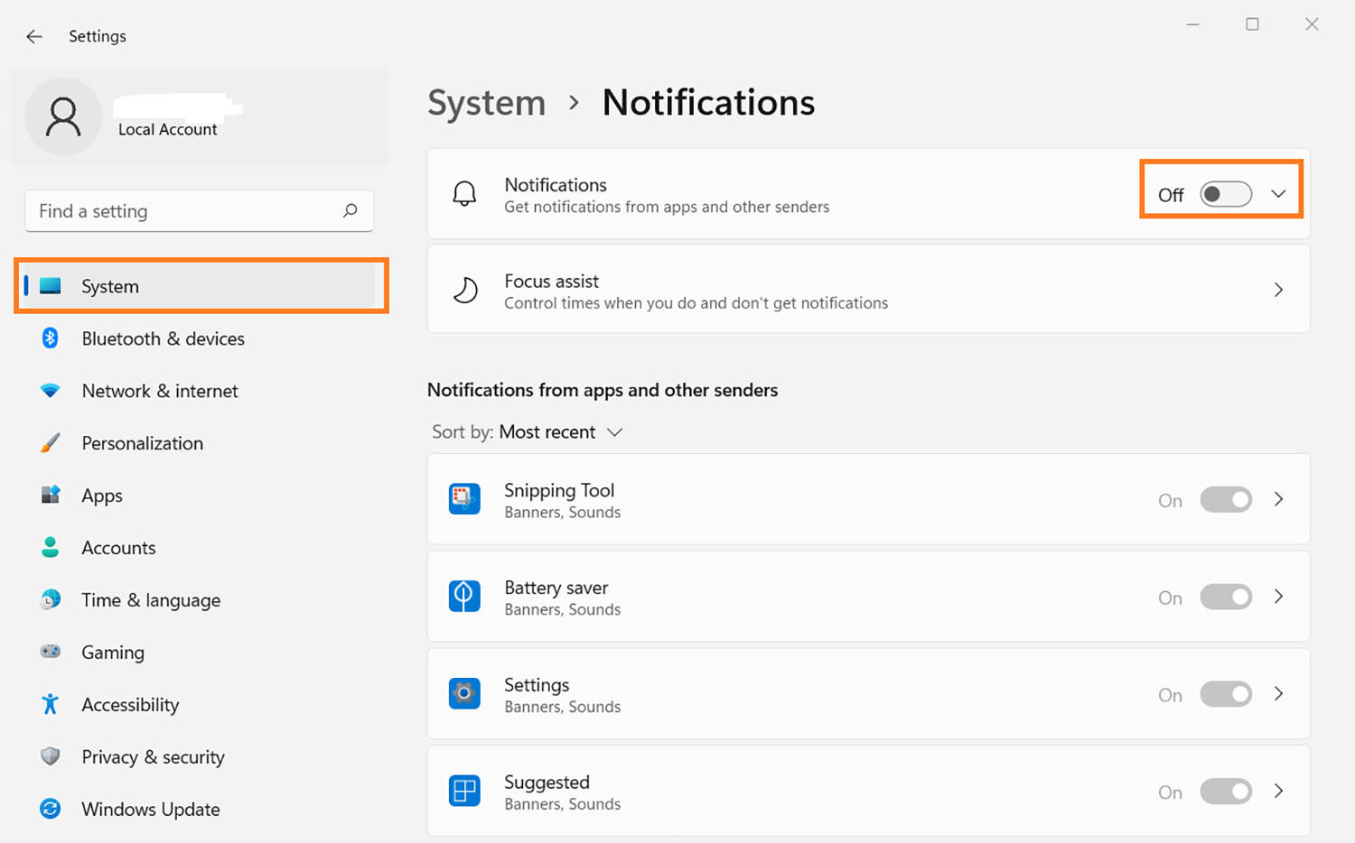Click the Battery saver app name

[556, 588]
